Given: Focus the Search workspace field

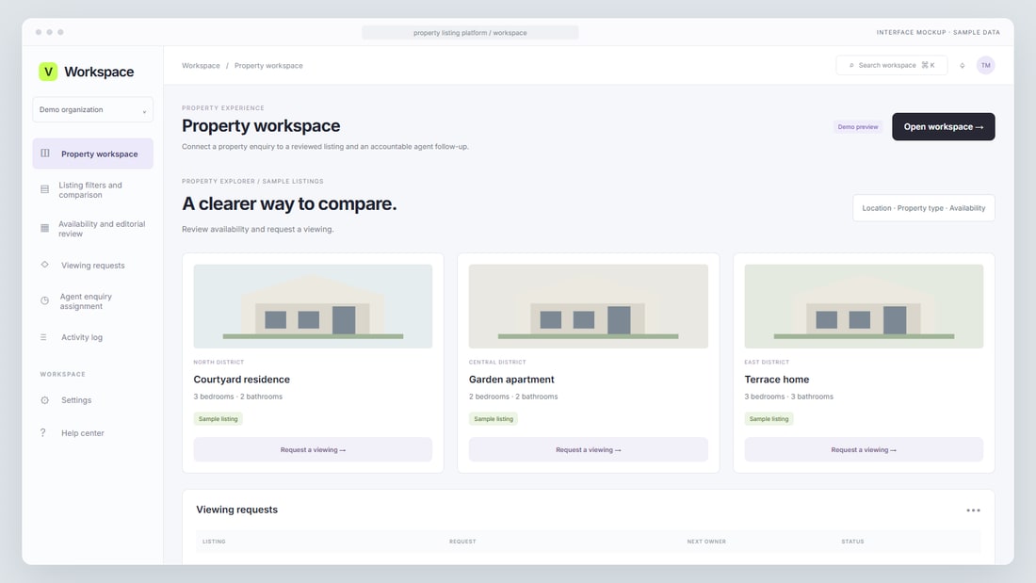Looking at the screenshot, I should 891,65.
